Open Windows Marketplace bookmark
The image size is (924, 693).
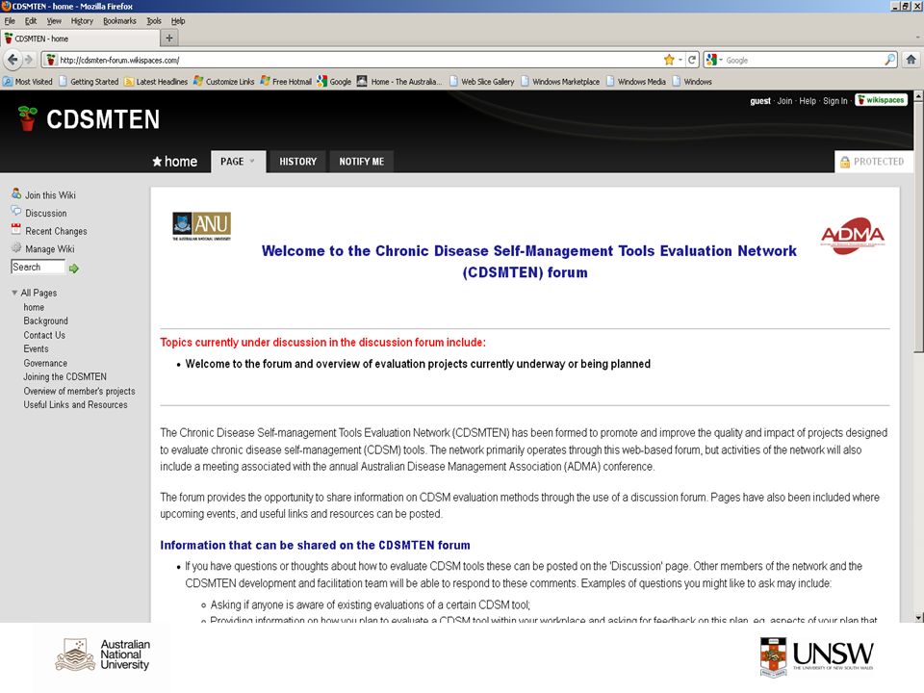pyautogui.click(x=560, y=81)
